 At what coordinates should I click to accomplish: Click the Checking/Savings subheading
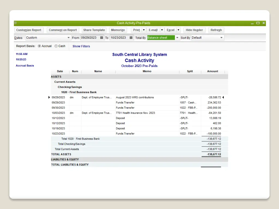[70, 87]
